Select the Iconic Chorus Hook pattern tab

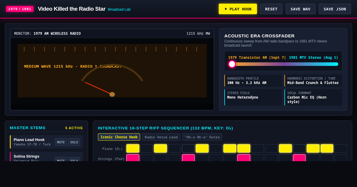(119, 137)
